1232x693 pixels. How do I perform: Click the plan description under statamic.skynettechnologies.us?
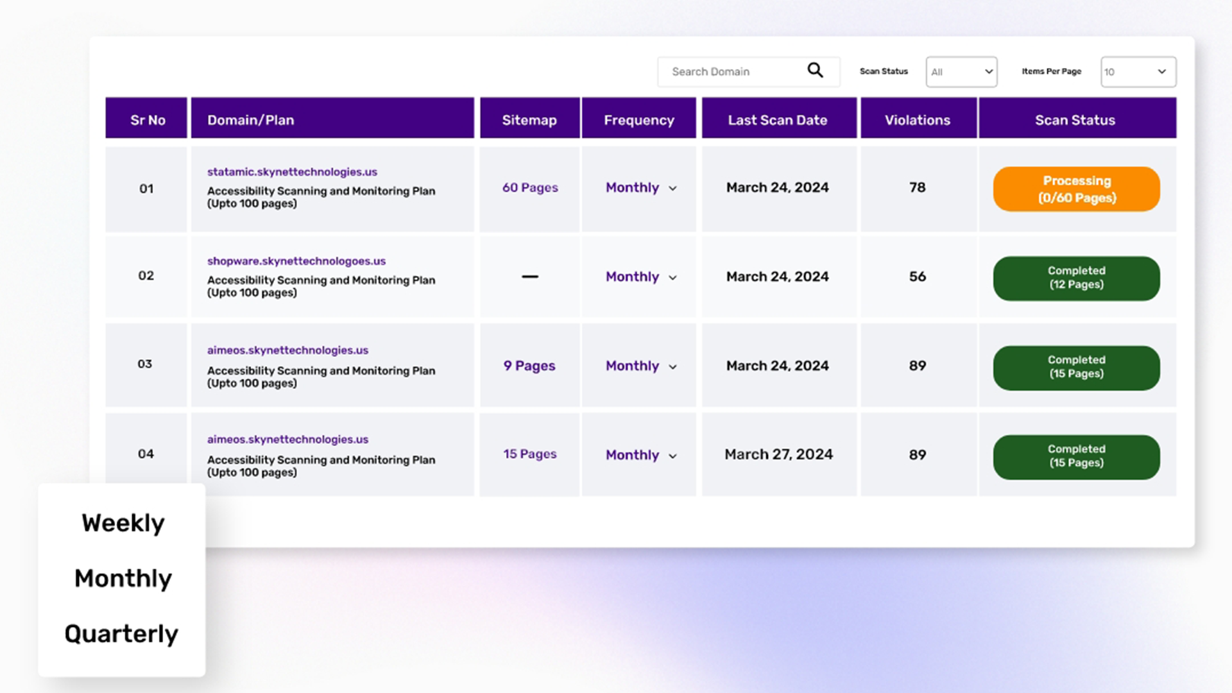[321, 197]
